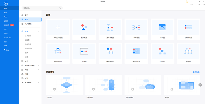
Task: Select 思维导图 under 常规
Action: tap(28, 44)
